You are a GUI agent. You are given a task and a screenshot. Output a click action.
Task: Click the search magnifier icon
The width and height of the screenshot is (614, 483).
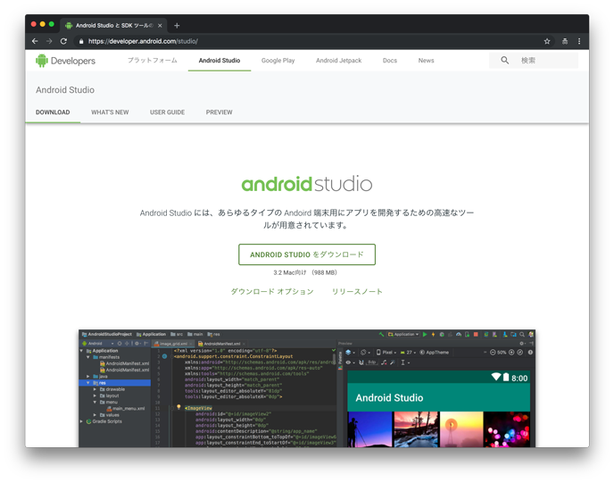(x=505, y=61)
